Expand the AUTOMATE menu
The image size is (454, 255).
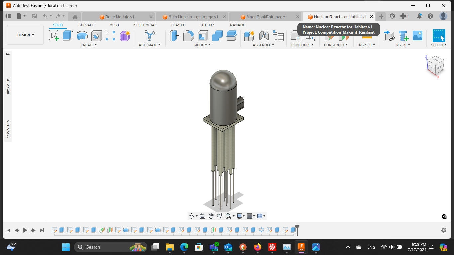pyautogui.click(x=149, y=45)
